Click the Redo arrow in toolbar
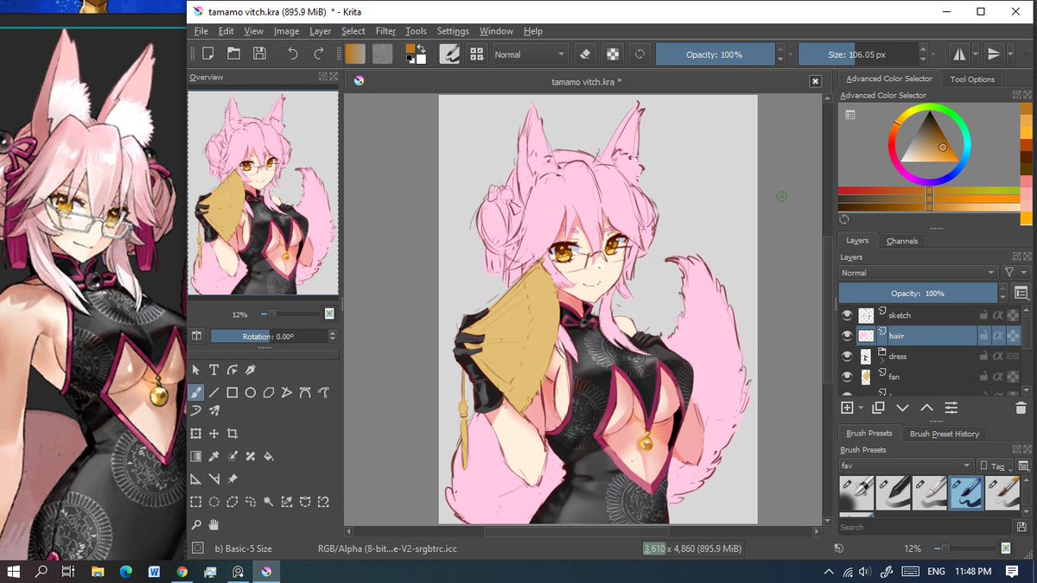Image resolution: width=1037 pixels, height=583 pixels. point(319,54)
